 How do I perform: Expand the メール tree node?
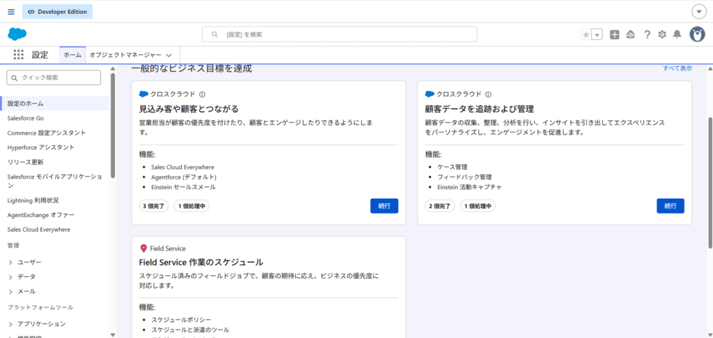pos(10,291)
